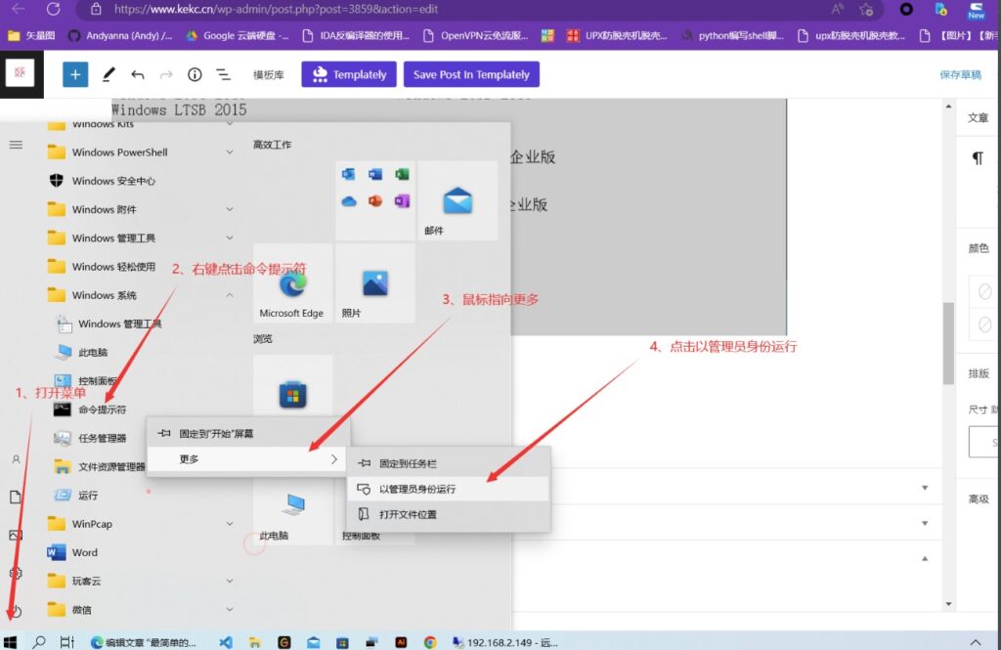Open the document list view icon

point(223,74)
